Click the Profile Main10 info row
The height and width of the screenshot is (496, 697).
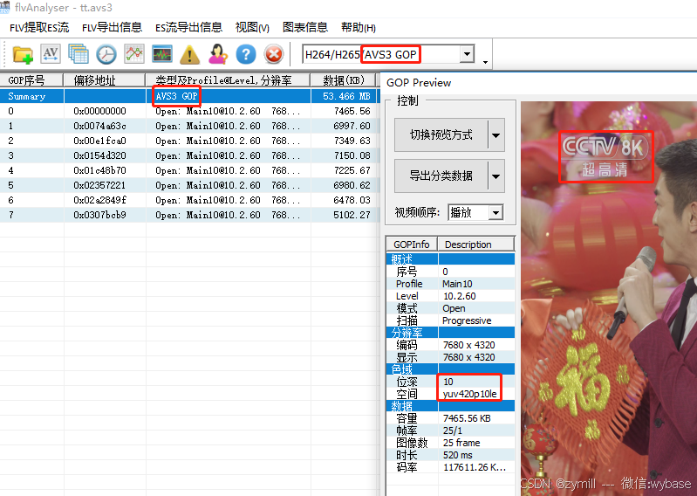(451, 284)
